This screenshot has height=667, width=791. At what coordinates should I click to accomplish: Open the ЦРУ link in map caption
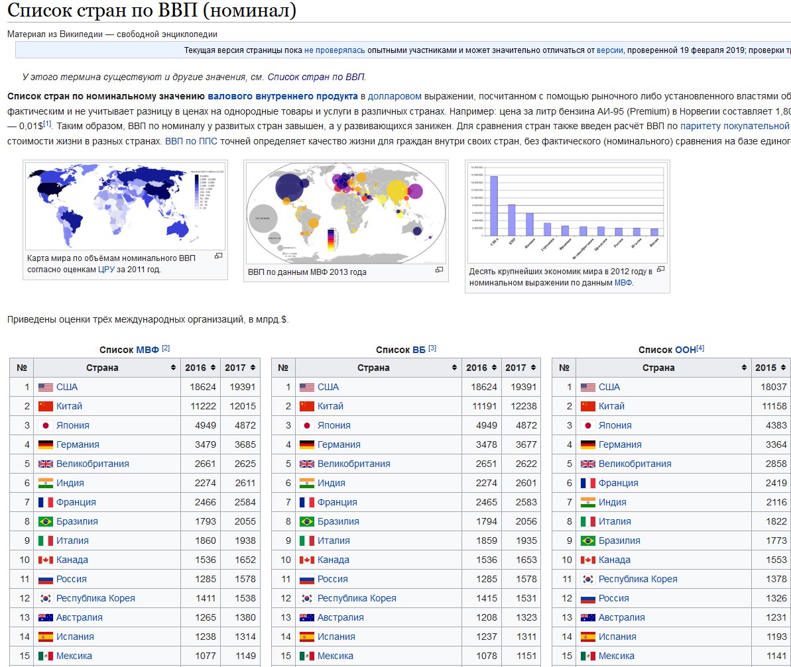(x=106, y=270)
